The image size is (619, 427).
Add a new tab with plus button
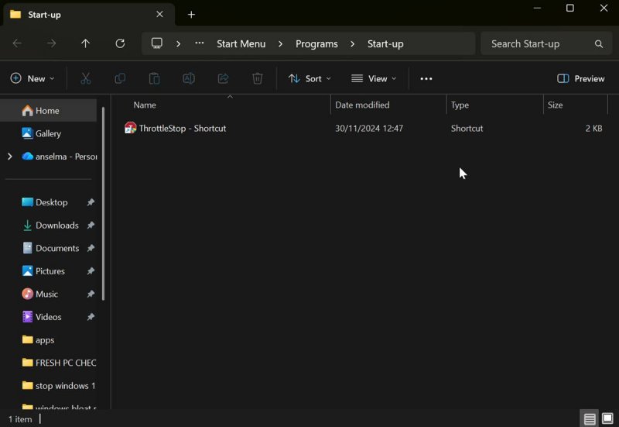191,15
